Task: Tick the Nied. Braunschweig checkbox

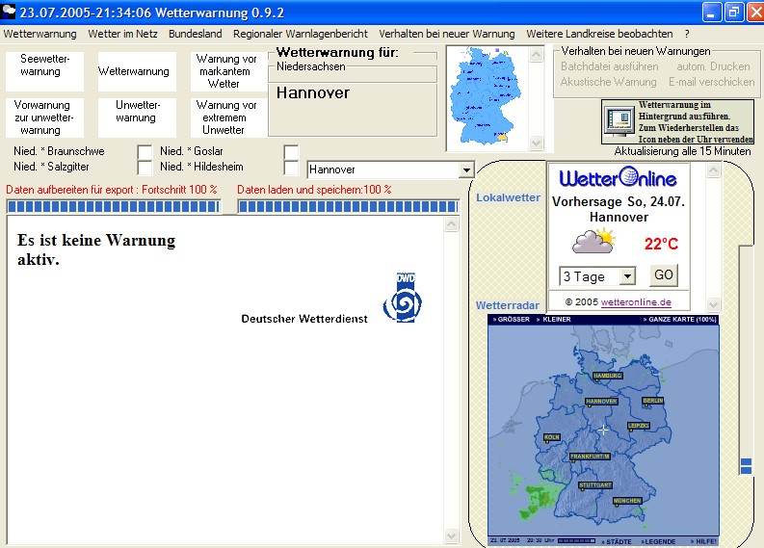Action: point(145,151)
